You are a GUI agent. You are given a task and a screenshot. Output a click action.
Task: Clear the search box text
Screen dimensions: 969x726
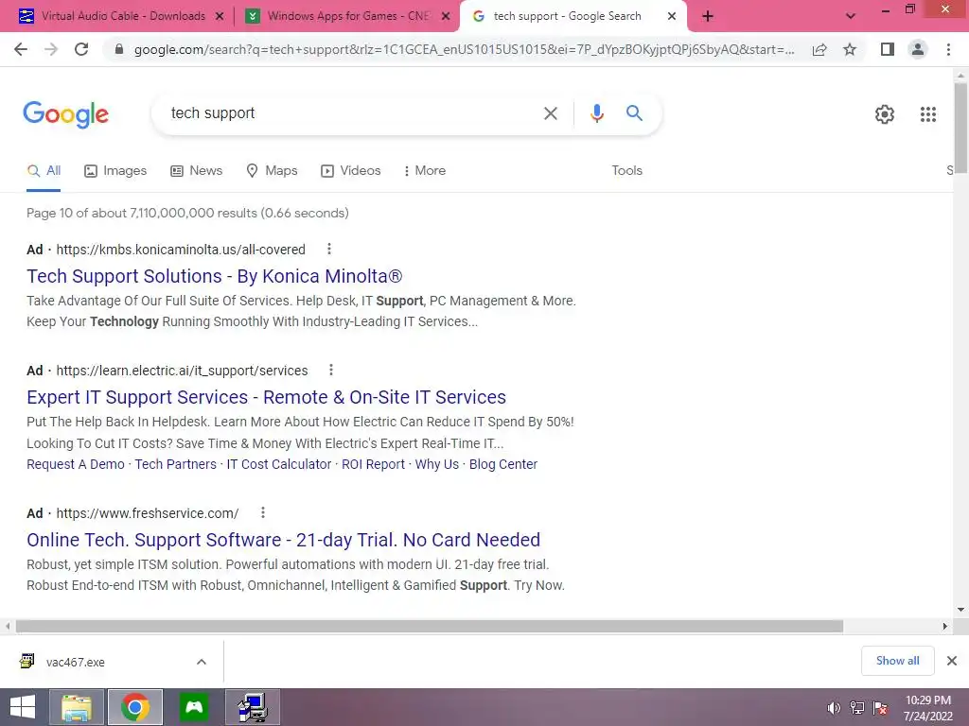tap(551, 113)
